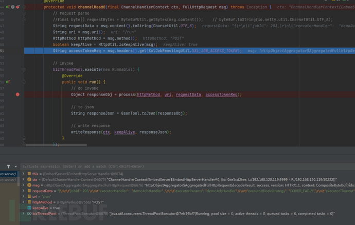Click the XXL_JOB_ACCESS_TOKEN constant in the highlighted line
Image resolution: width=355 pixels, height=225 pixels.
tap(215, 51)
